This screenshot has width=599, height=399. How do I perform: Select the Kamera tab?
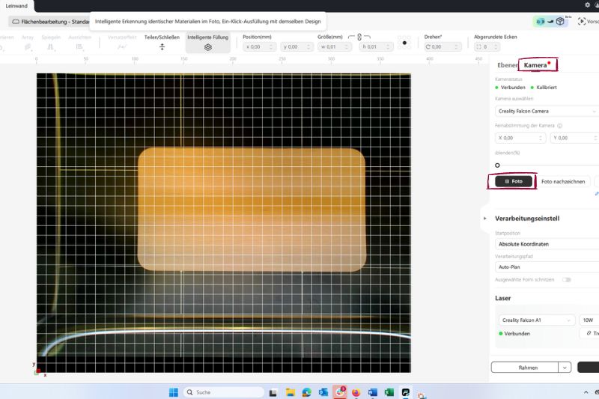tap(535, 66)
